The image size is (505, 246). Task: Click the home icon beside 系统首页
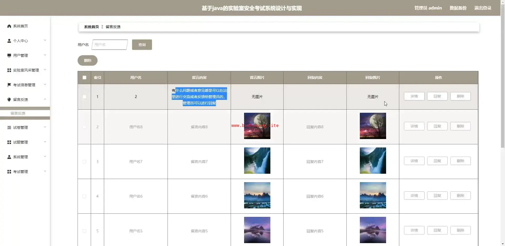click(x=9, y=26)
